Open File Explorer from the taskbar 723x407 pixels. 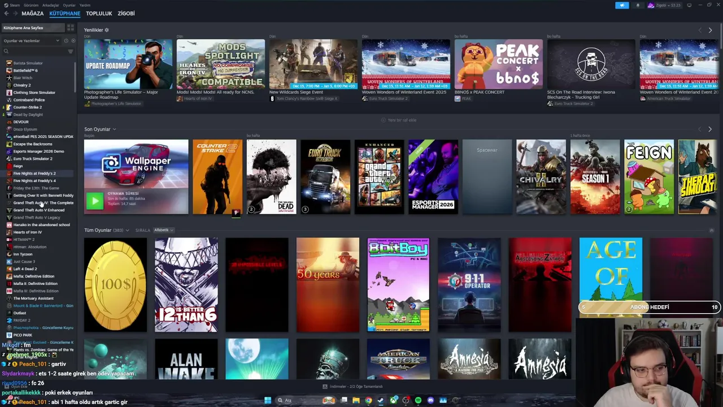coord(356,400)
